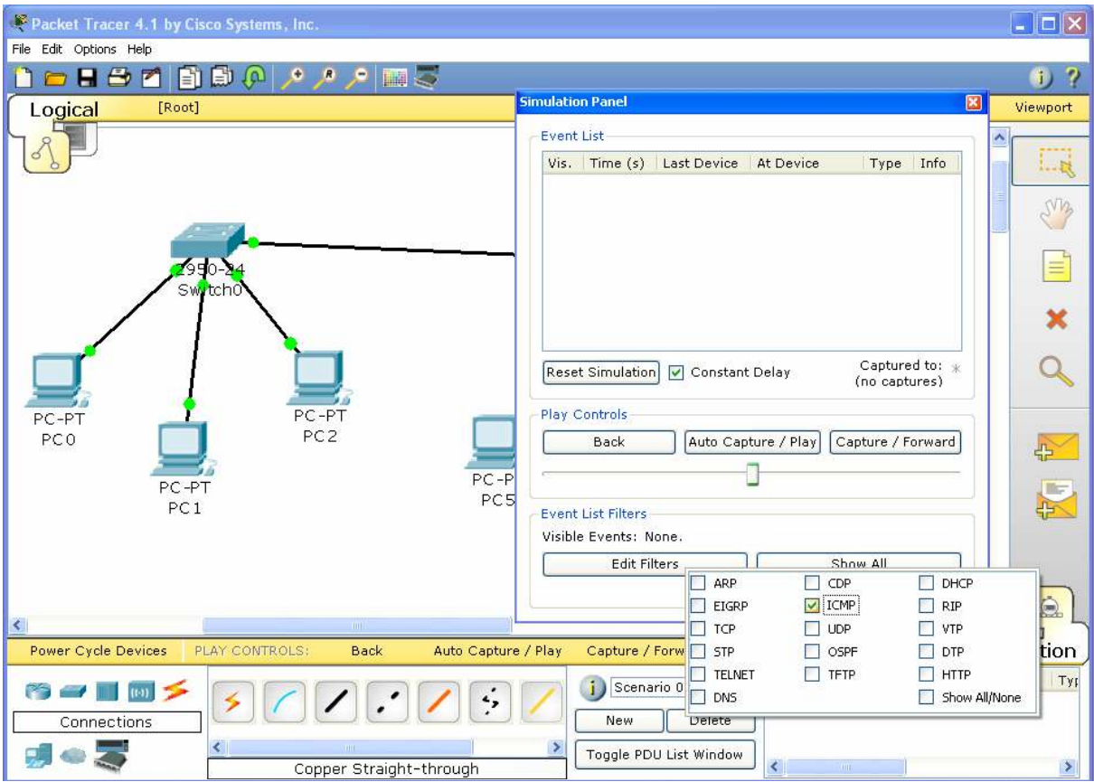The width and height of the screenshot is (1094, 782).
Task: Uncheck the ICMP filter checkbox
Action: click(812, 606)
